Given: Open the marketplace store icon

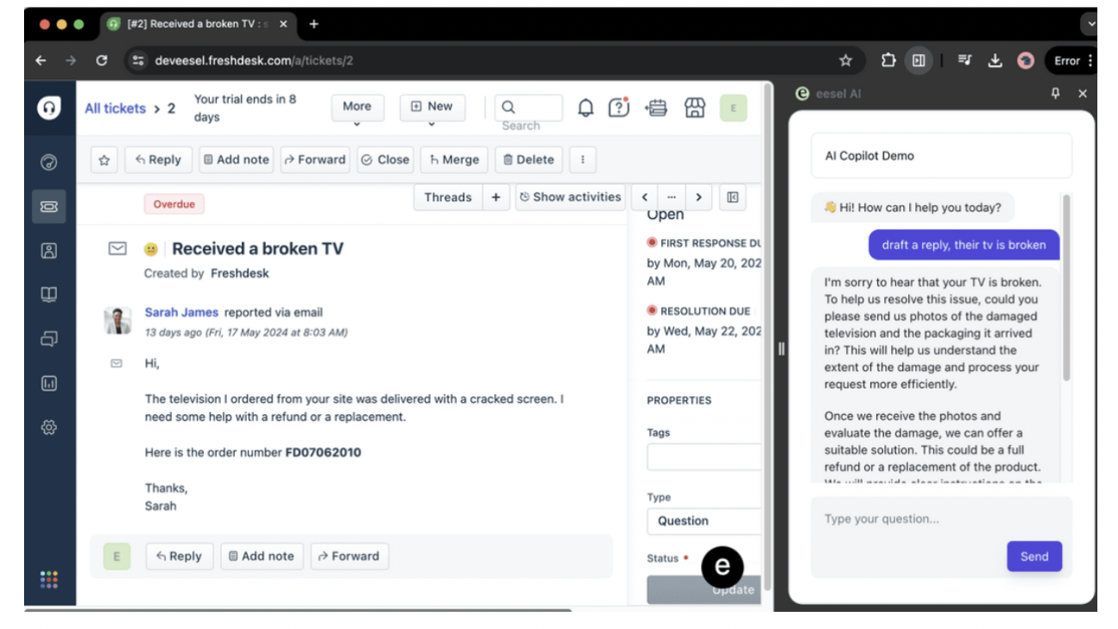Looking at the screenshot, I should pos(695,107).
